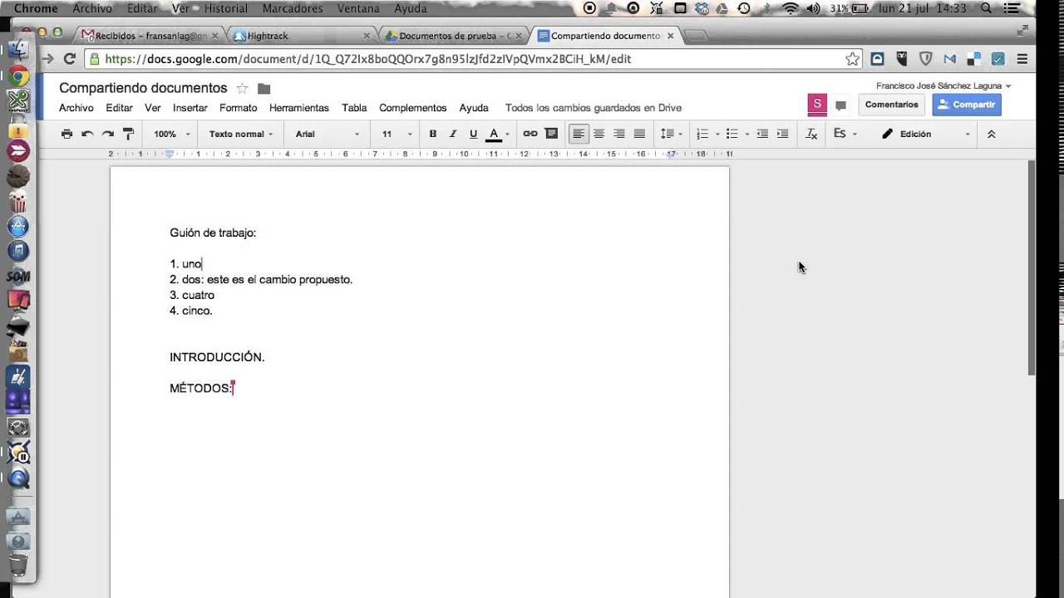Increase the paragraph indent
The height and width of the screenshot is (598, 1064).
[x=781, y=133]
